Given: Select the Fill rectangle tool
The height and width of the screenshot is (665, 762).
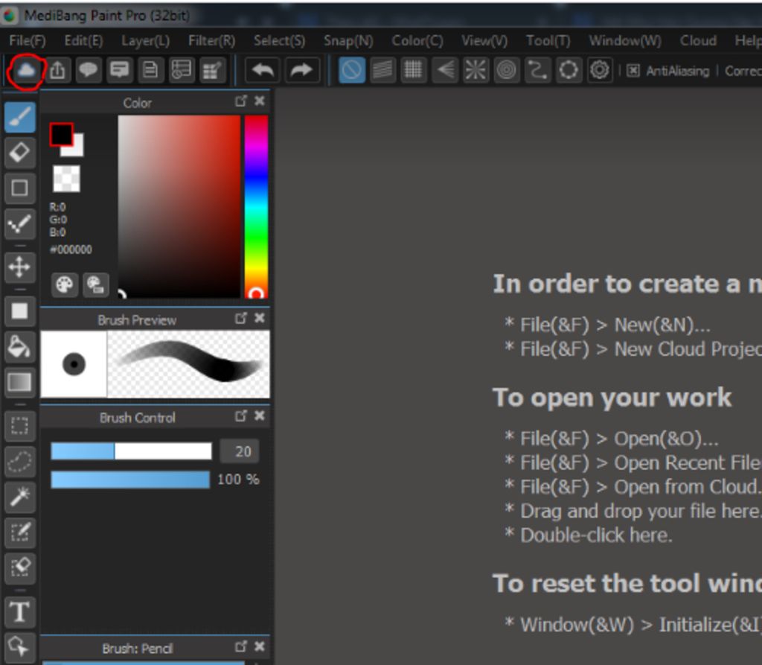Looking at the screenshot, I should (20, 311).
